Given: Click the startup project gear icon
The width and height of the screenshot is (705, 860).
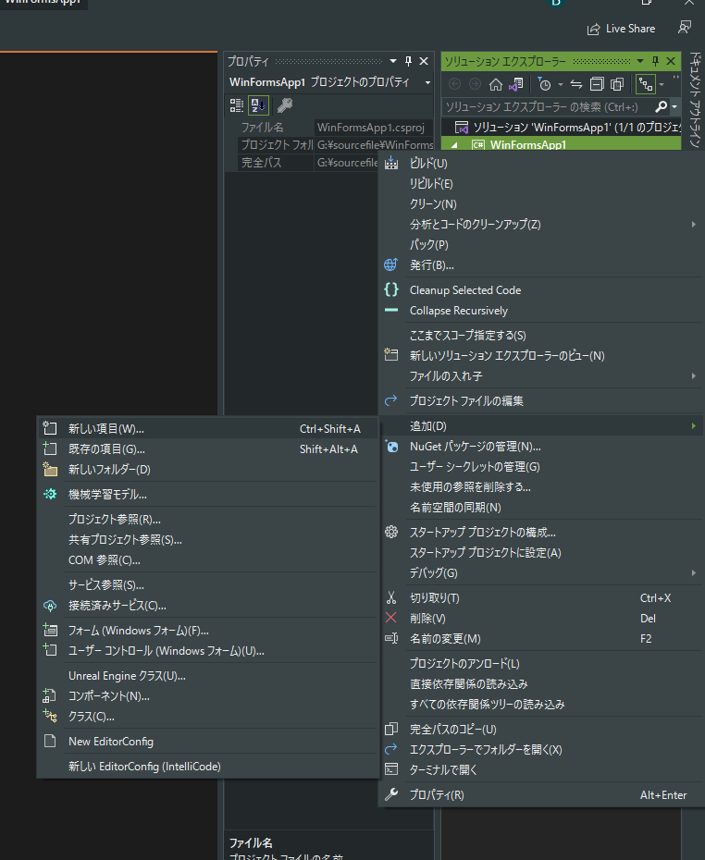Looking at the screenshot, I should pos(391,532).
